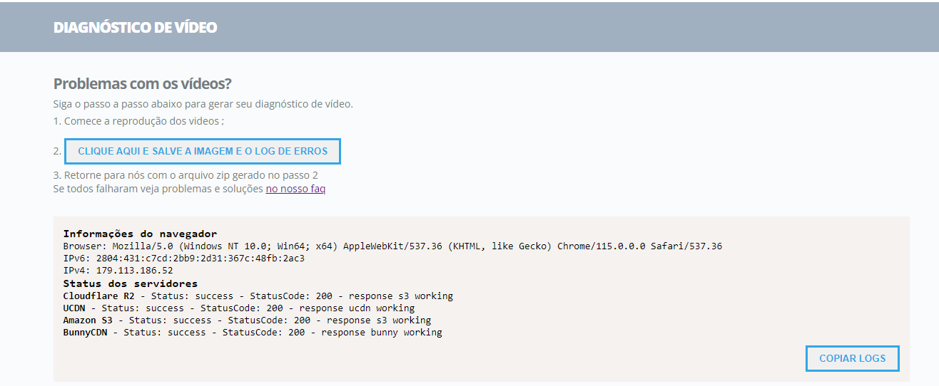Screen dimensions: 939x386
Task: Click the UCDN status line
Action: pyautogui.click(x=238, y=308)
